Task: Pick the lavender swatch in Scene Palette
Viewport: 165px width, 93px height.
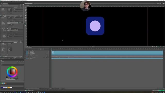Action: point(4,87)
